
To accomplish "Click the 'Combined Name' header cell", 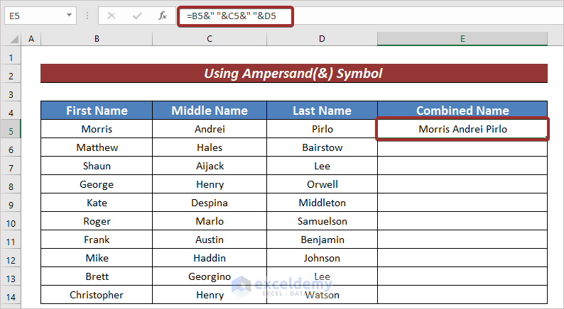I will tap(462, 110).
